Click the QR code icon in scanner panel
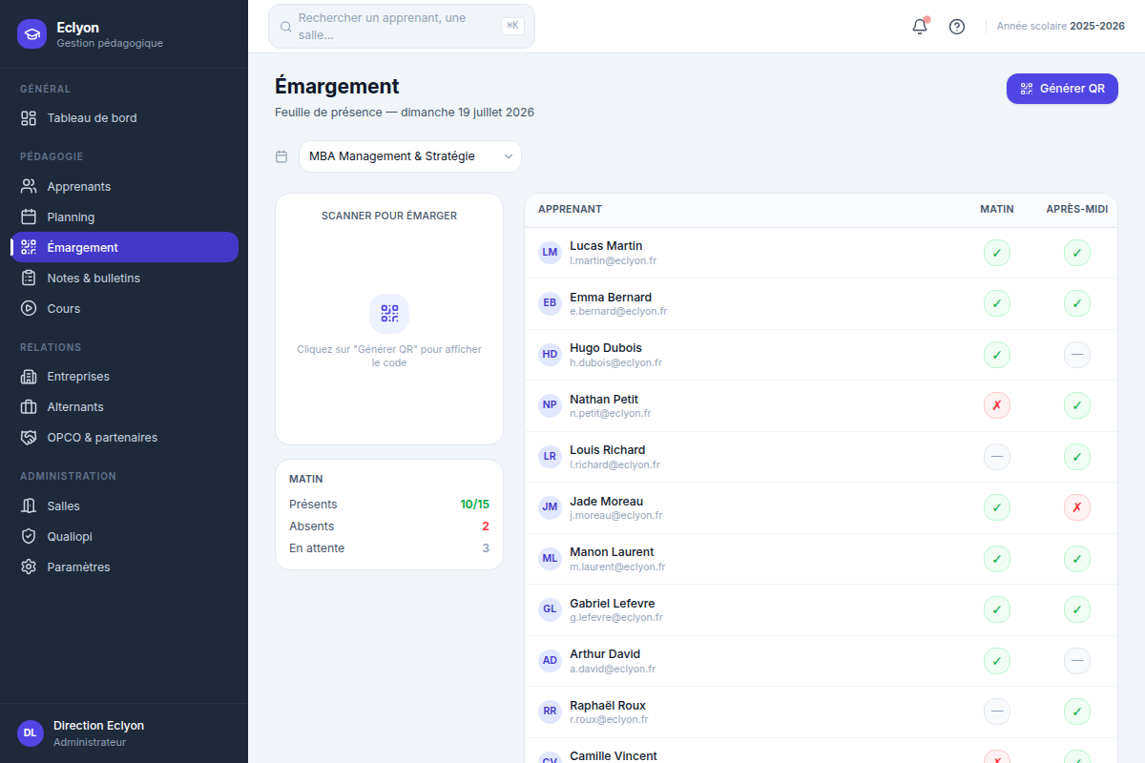Image resolution: width=1145 pixels, height=763 pixels. (389, 314)
